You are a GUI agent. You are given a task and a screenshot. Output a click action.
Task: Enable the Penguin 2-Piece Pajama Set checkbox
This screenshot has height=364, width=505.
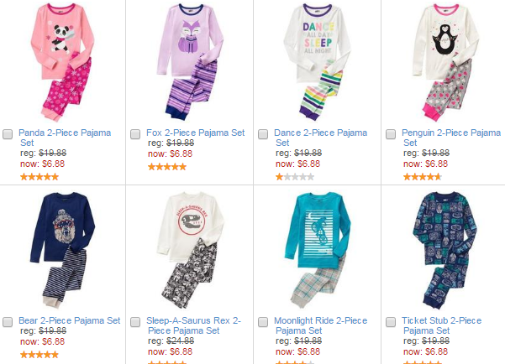(x=391, y=134)
